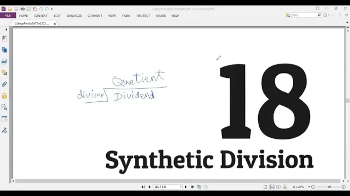Open the search settings gear icon
Image resolution: width=350 pixels, height=196 pixels.
325,15
